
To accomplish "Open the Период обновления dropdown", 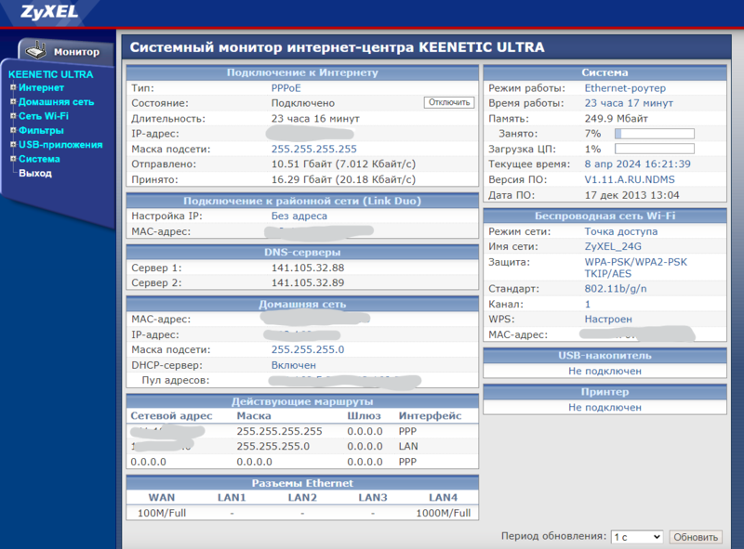I will click(636, 537).
